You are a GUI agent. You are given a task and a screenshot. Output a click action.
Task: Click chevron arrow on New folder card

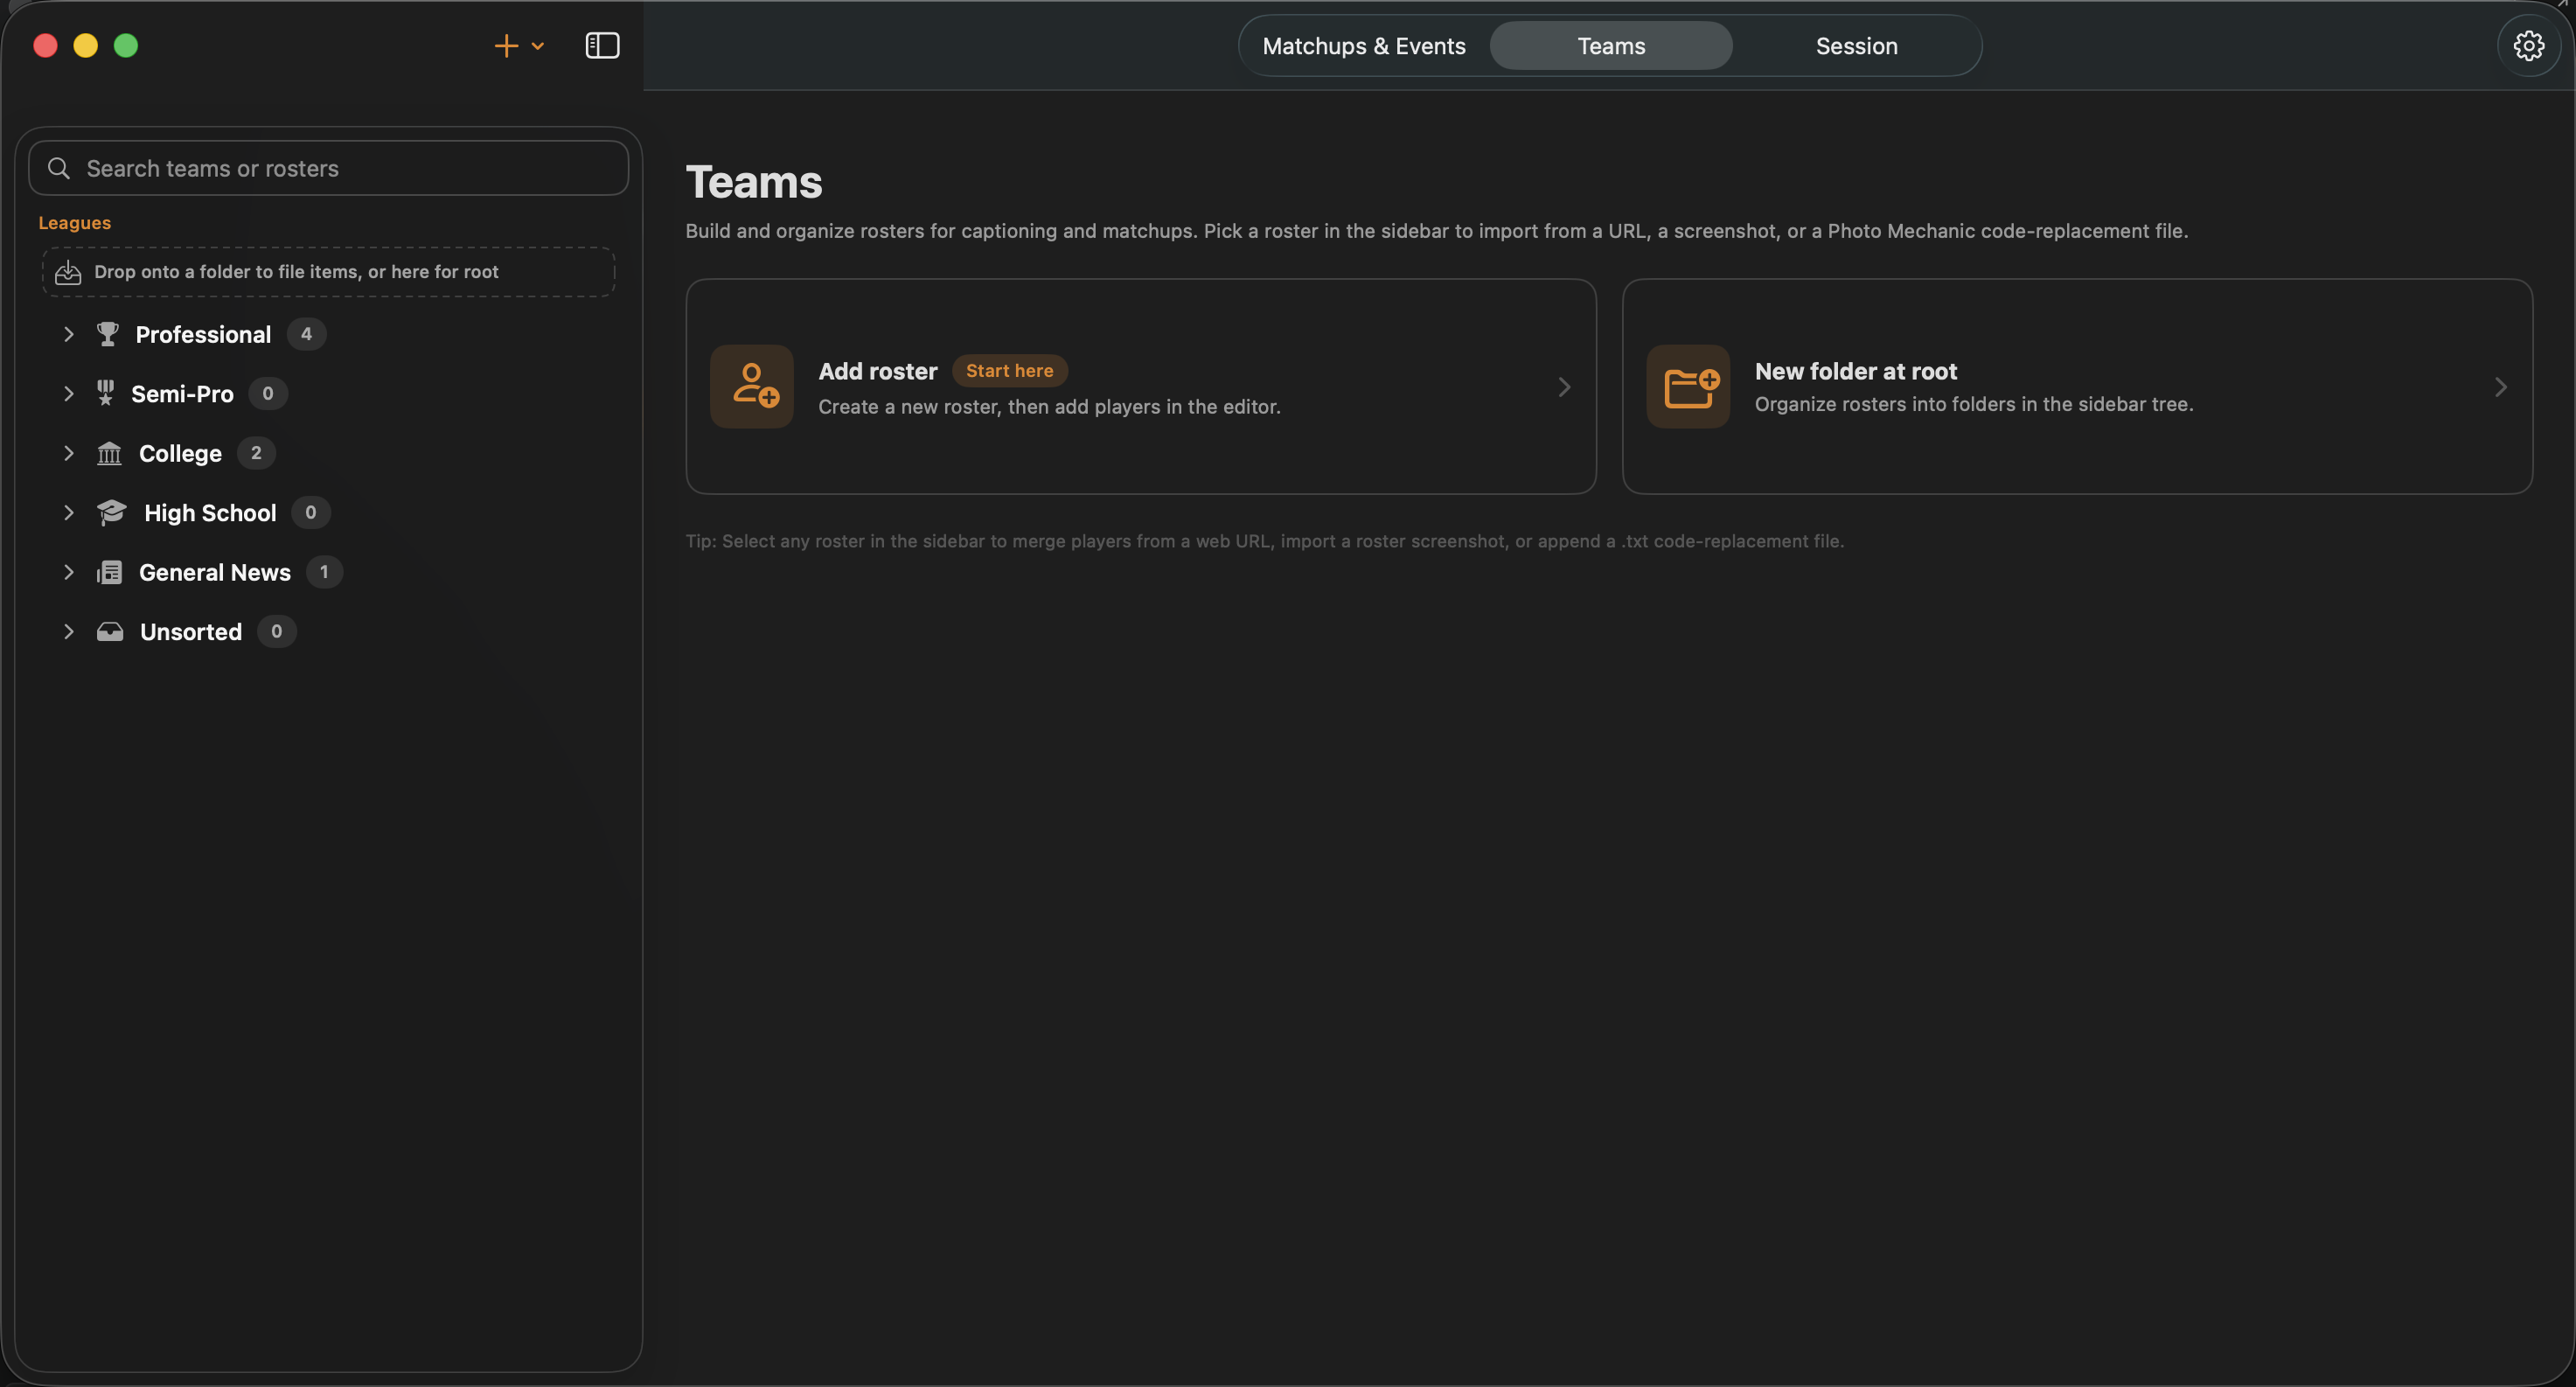[x=2500, y=387]
